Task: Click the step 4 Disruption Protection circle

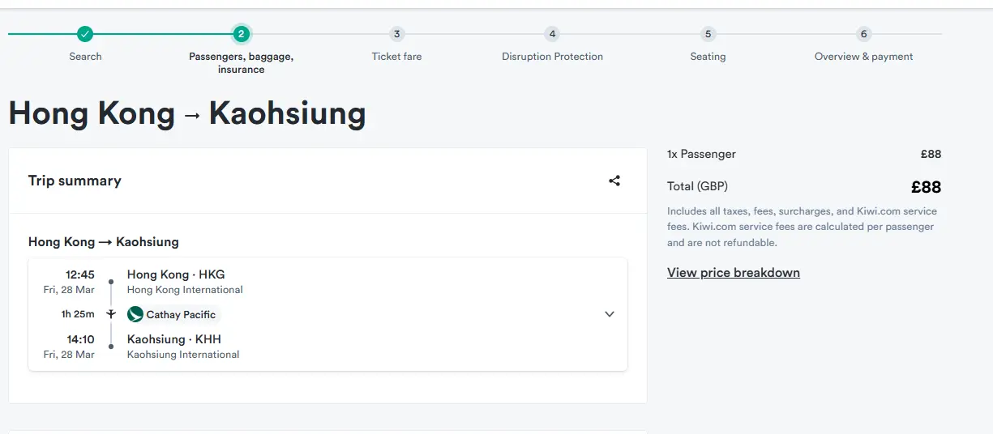Action: tap(552, 34)
